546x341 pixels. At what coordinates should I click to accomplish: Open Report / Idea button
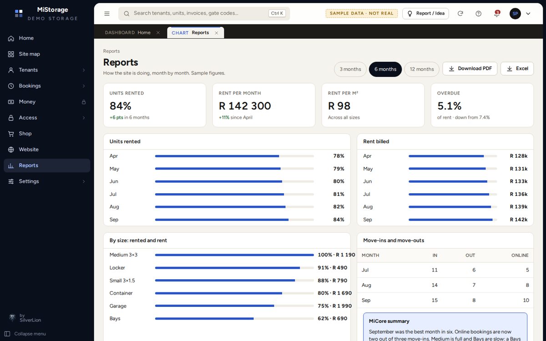point(425,14)
